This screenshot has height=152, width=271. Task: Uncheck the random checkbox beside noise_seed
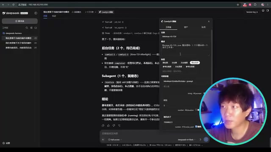coord(196,127)
